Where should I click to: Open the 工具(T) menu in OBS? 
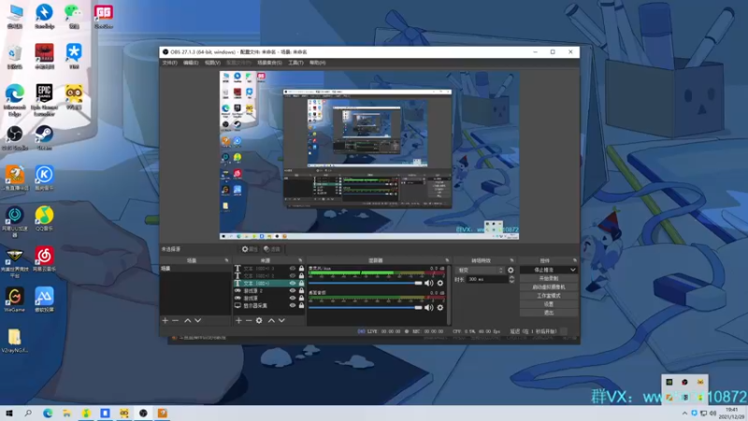point(295,63)
